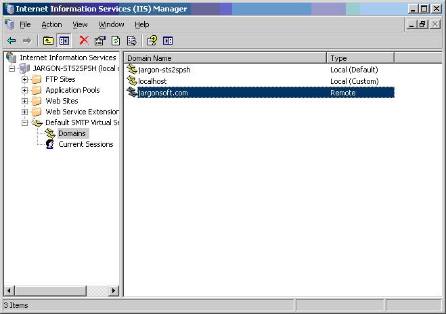Toggle the console tree pane button

[x=64, y=41]
